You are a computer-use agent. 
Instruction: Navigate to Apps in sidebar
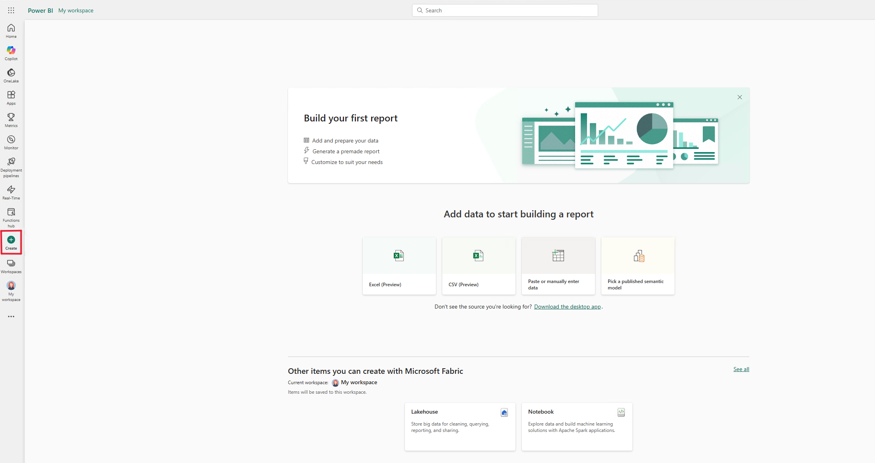tap(11, 98)
